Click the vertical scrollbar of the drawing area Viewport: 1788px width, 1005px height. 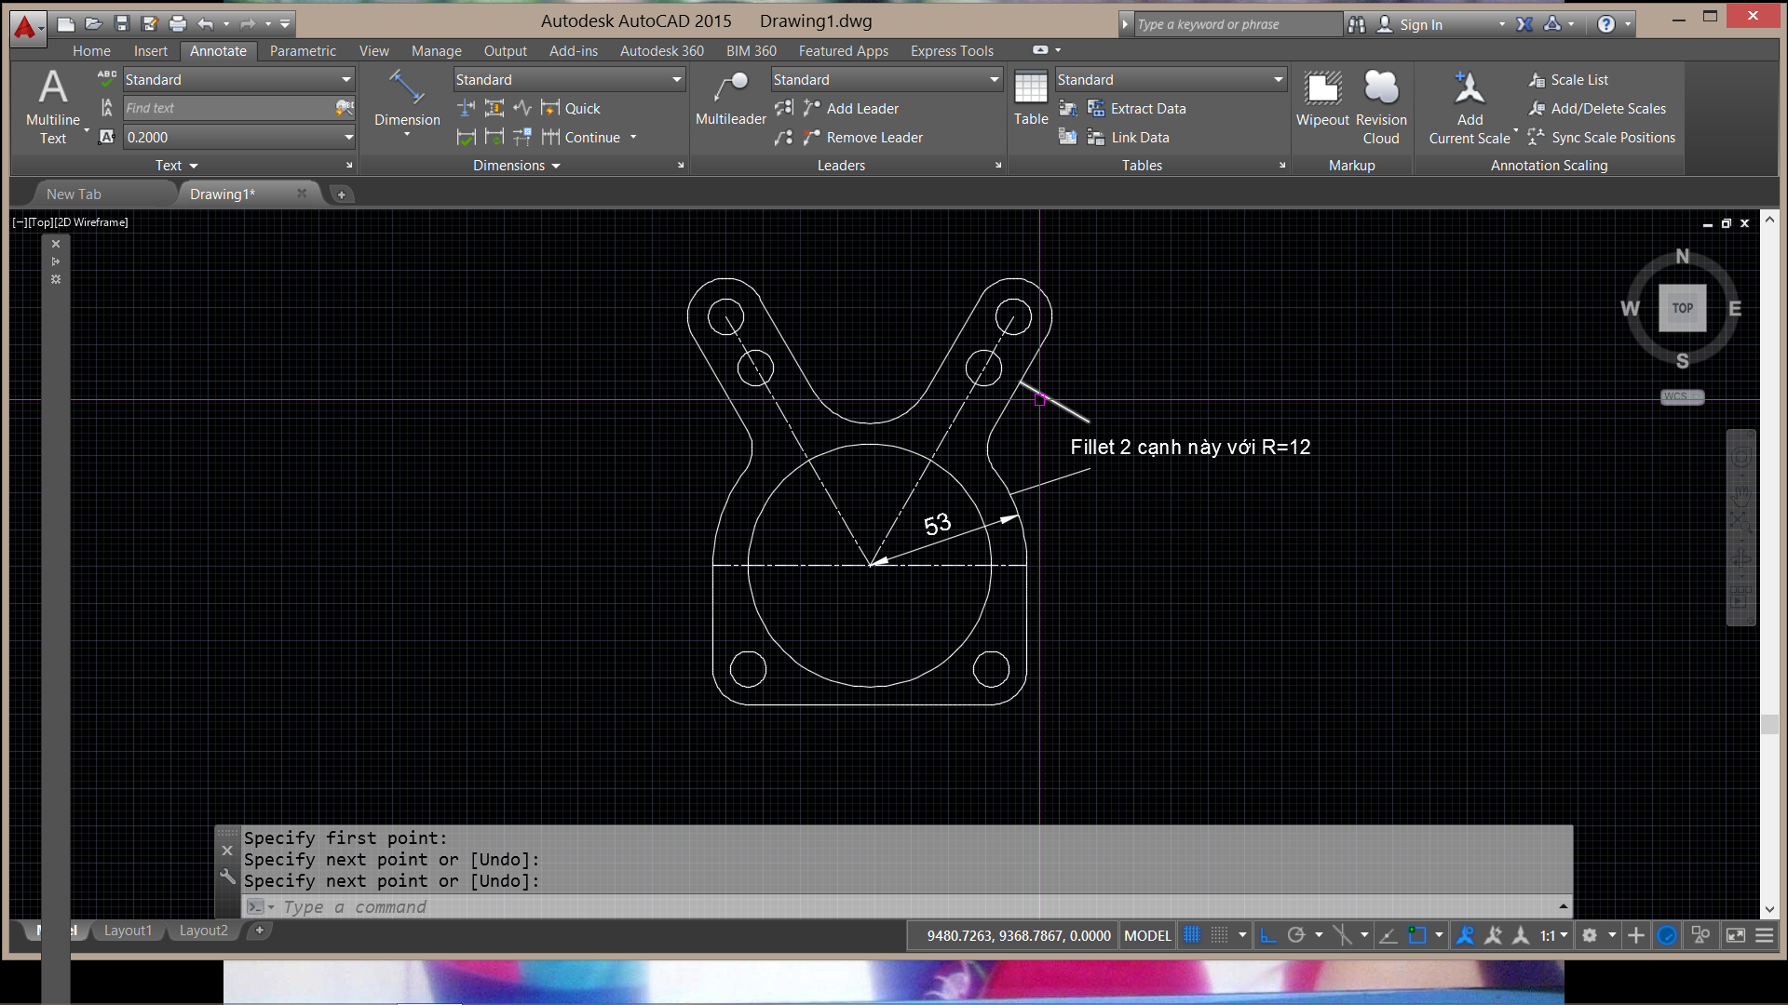click(1769, 724)
